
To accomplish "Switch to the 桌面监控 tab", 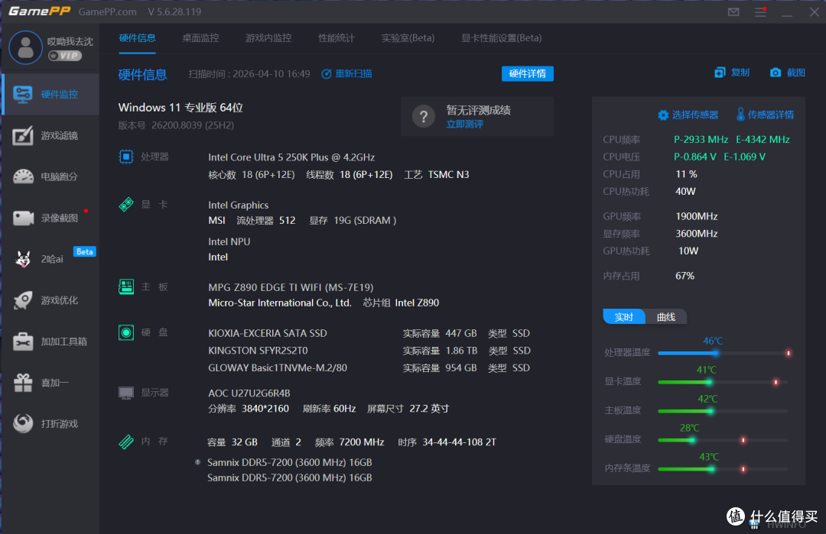I will click(x=200, y=38).
